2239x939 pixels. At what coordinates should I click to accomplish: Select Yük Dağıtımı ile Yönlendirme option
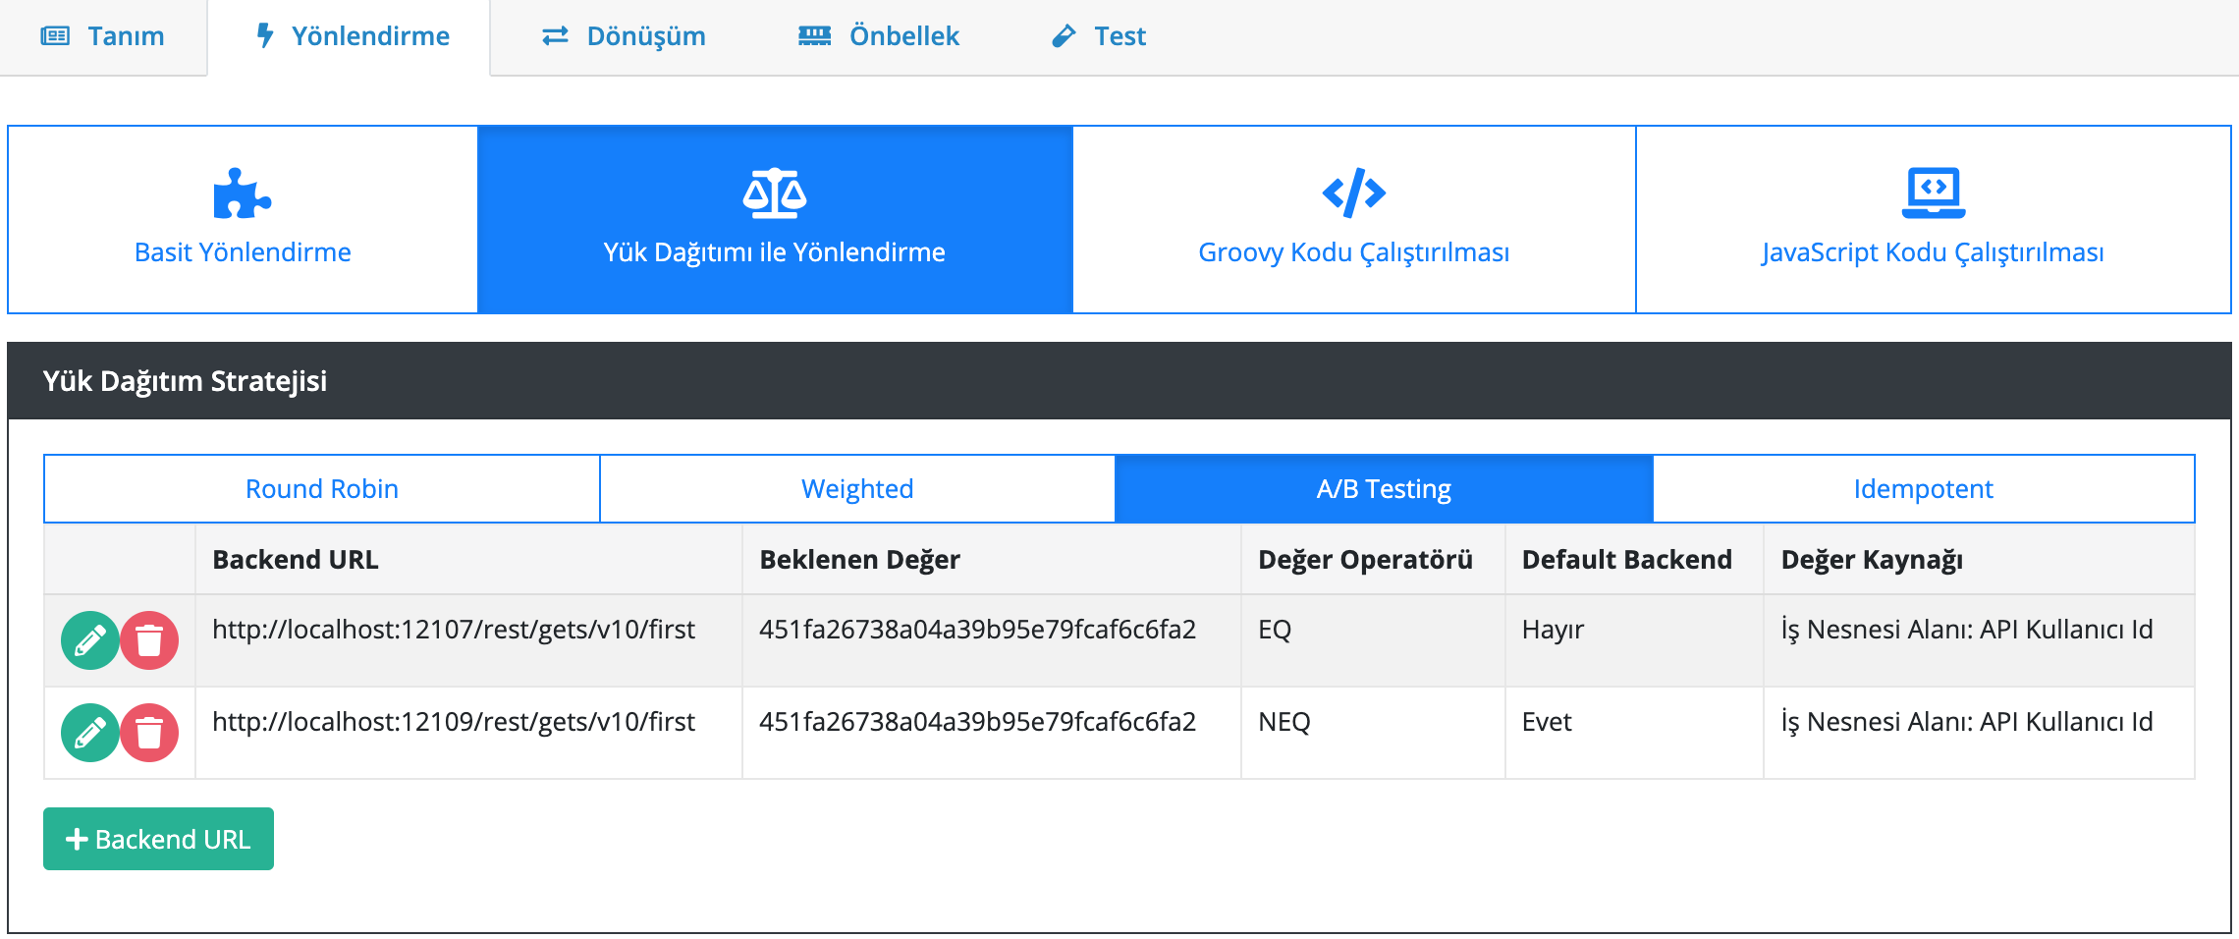[775, 219]
